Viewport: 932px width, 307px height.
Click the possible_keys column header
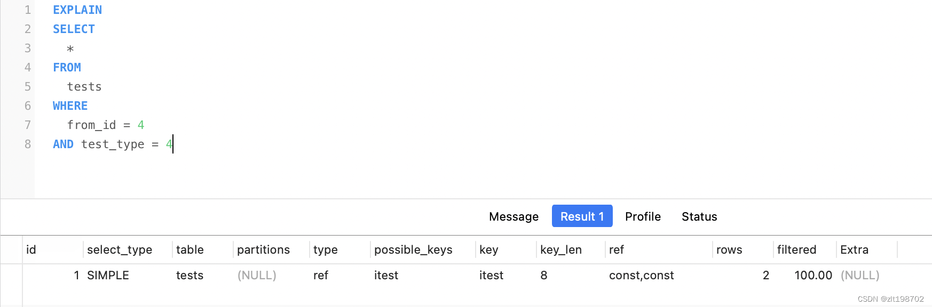point(413,249)
